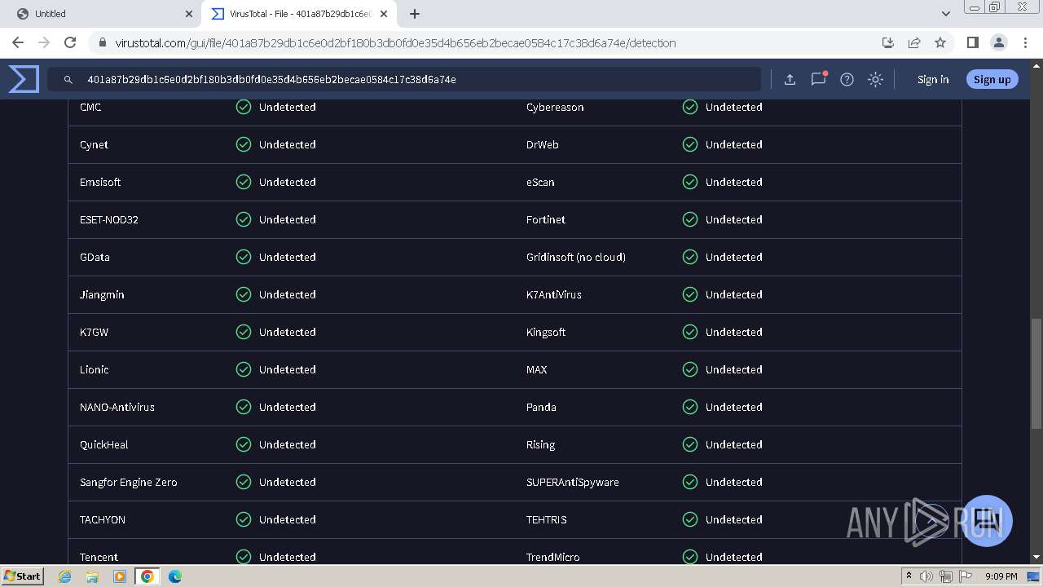Select the QuickHeal vendor name

click(x=104, y=444)
